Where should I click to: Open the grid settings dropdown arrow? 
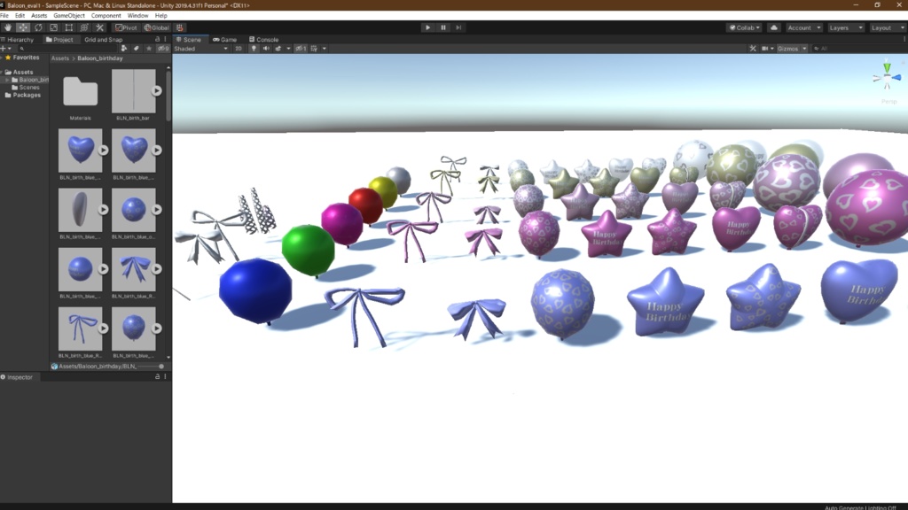[x=325, y=49]
